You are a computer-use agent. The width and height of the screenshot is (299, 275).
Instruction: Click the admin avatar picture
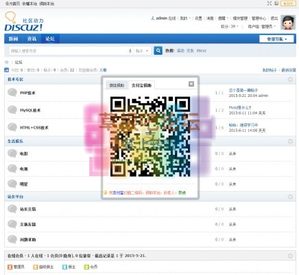pos(288,23)
